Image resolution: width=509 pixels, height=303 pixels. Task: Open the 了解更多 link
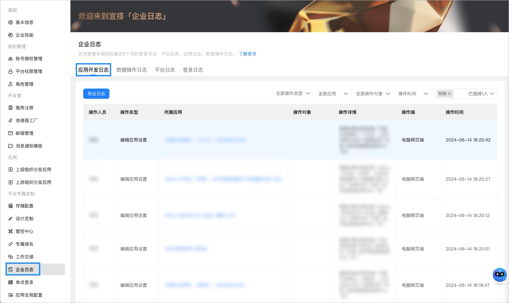point(248,54)
